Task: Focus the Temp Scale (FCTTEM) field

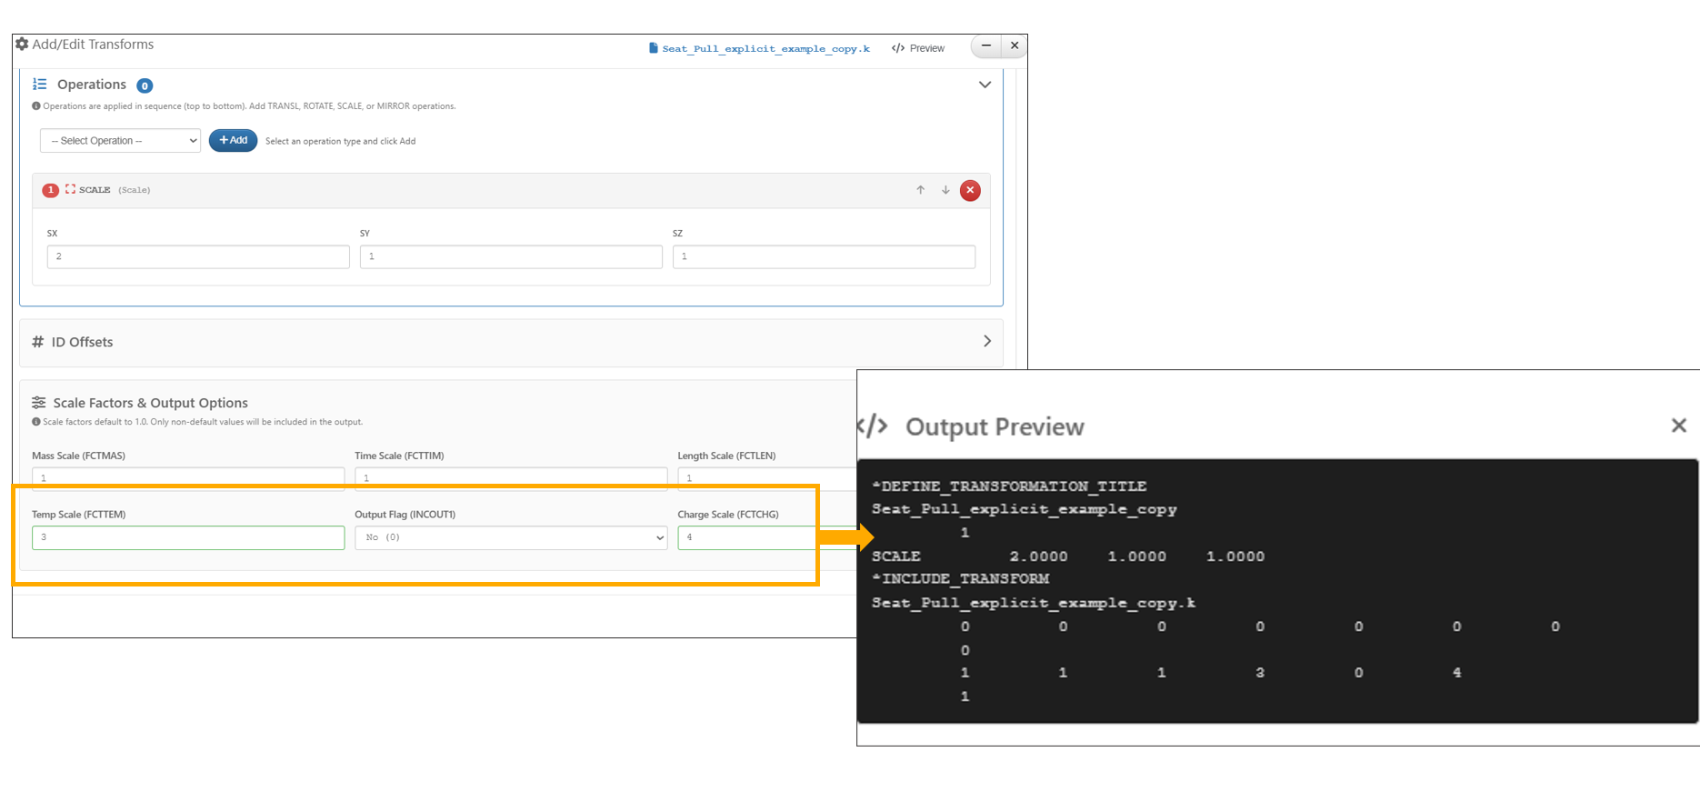Action: 188,537
